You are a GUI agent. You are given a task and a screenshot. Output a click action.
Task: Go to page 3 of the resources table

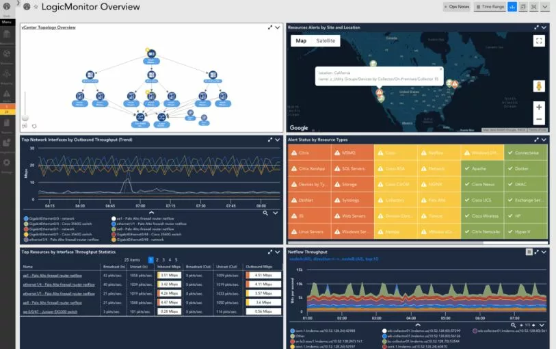click(x=163, y=259)
